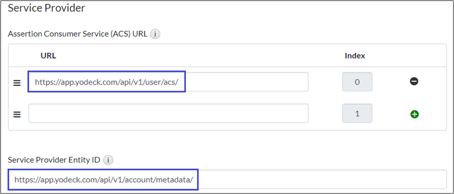The width and height of the screenshot is (454, 194).
Task: Click the Assertion Consumer Service (ACS) URL label
Action: (x=78, y=34)
